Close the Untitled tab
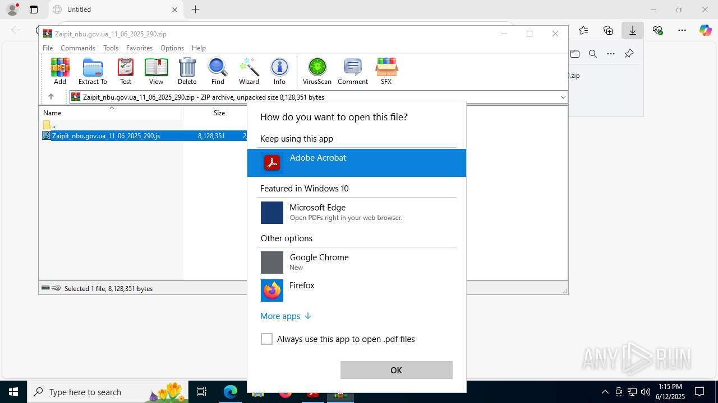Viewport: 718px width, 403px height. 174,10
